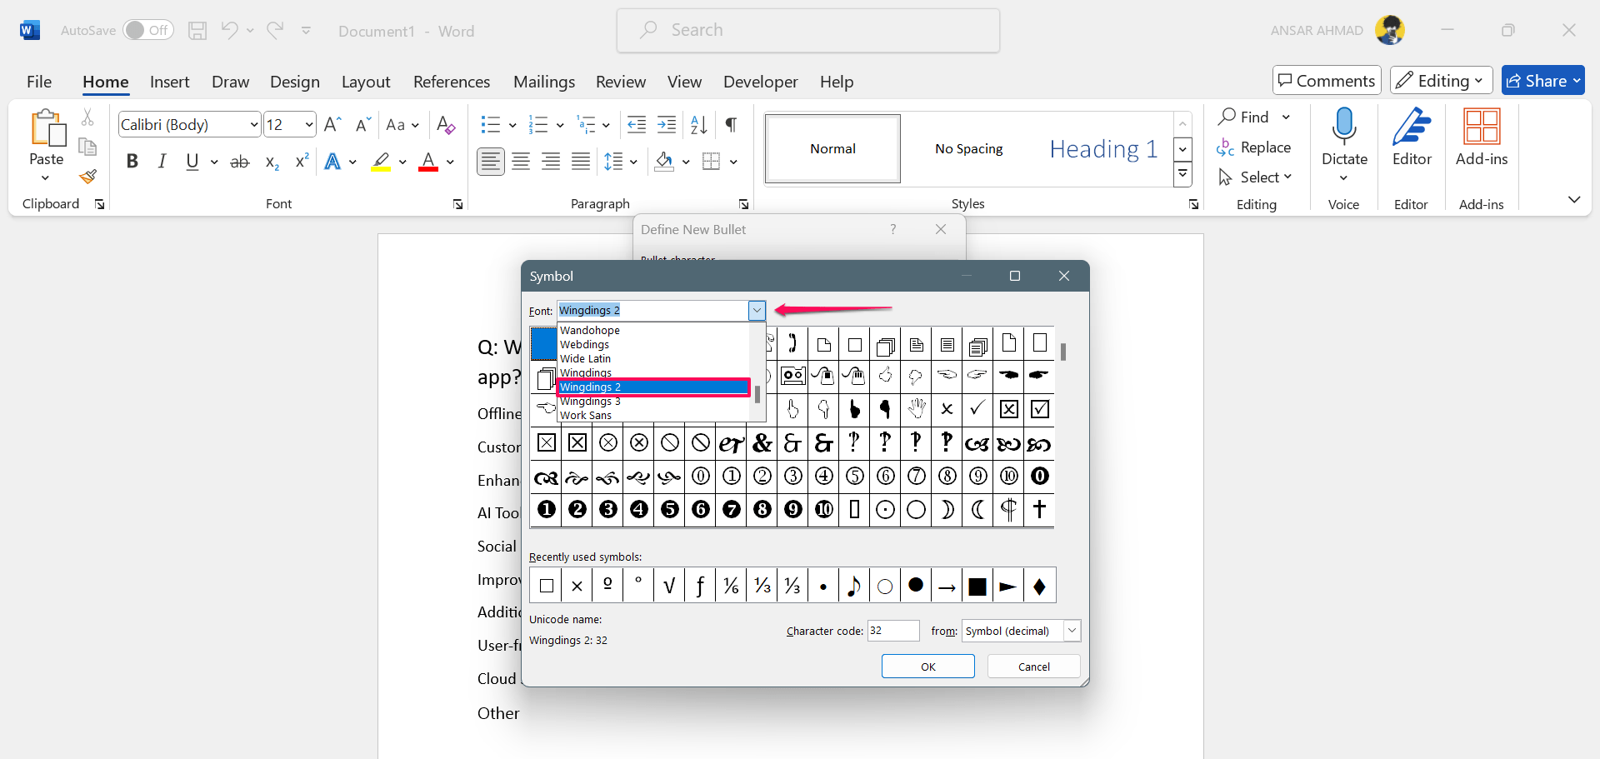Screen dimensions: 1600x759
Task: Cut selection with scissors icon
Action: 87,117
